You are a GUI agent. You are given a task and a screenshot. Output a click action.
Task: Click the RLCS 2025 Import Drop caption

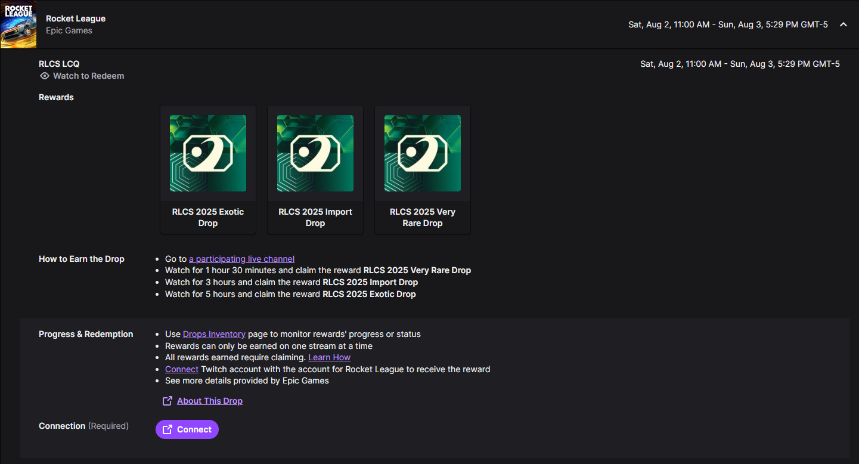point(315,218)
